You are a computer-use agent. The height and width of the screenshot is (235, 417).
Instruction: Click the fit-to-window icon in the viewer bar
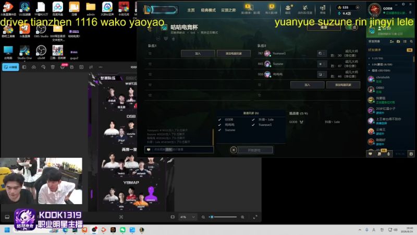173,217
